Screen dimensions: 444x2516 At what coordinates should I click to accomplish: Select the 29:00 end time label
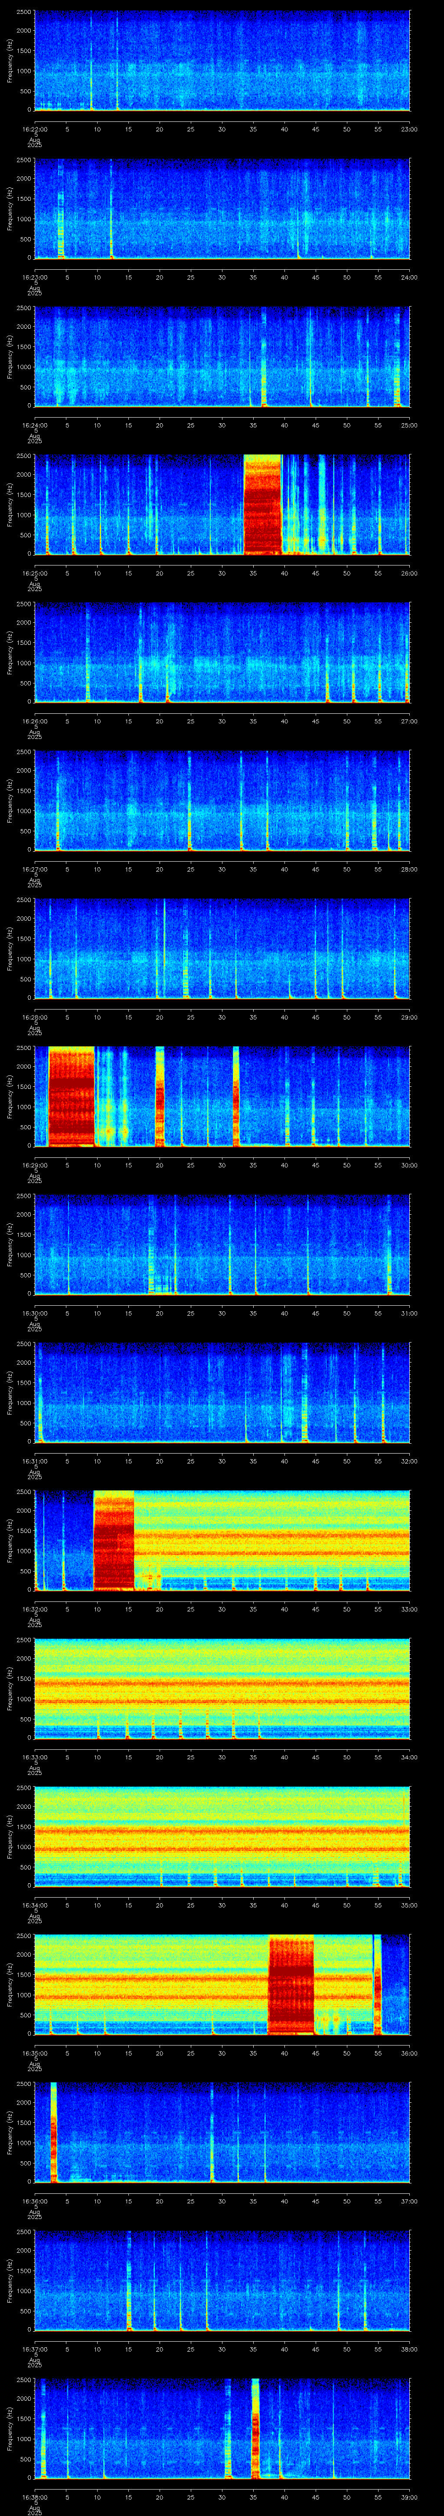click(409, 1017)
